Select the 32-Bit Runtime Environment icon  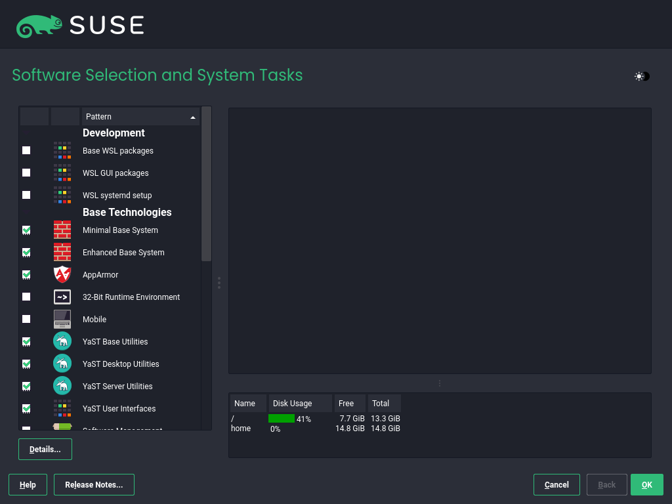pos(62,297)
